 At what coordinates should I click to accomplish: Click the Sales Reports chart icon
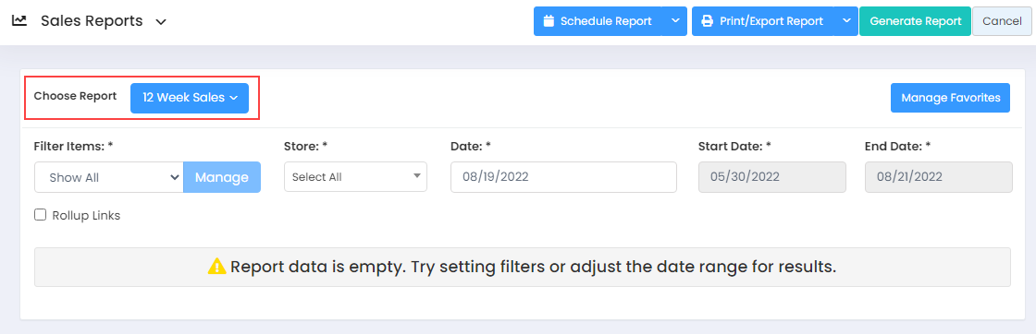19,21
